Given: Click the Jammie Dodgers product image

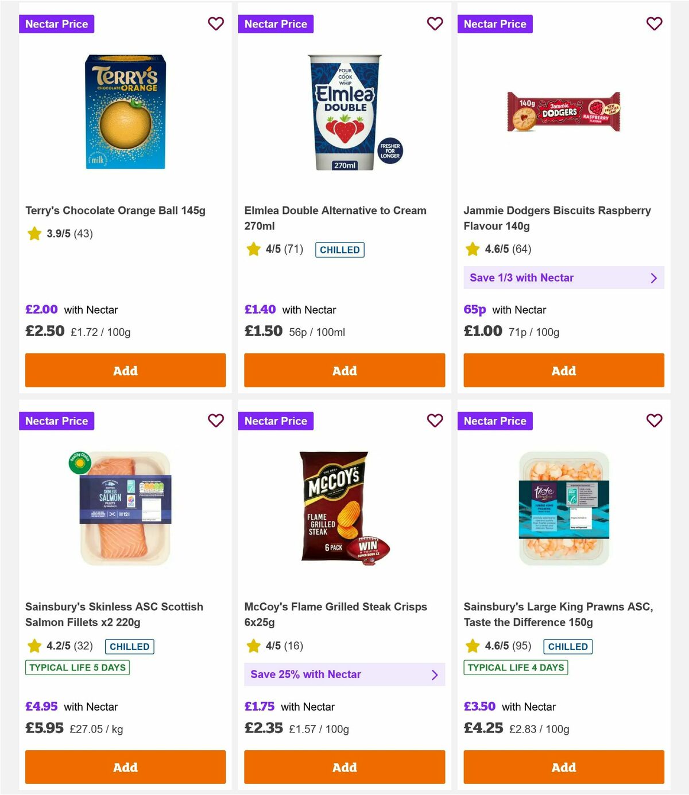Looking at the screenshot, I should tap(564, 112).
